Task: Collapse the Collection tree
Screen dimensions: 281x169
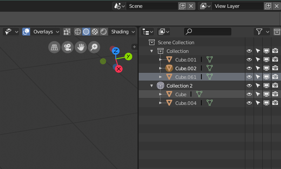Action: click(x=152, y=51)
